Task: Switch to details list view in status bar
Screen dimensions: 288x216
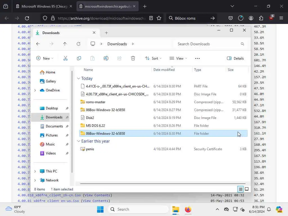Action: click(240, 189)
